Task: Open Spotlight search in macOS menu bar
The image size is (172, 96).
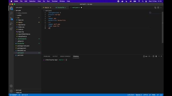Action: point(143,1)
